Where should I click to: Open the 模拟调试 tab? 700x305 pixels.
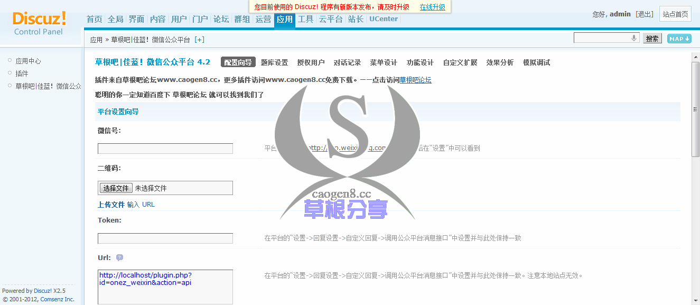[536, 62]
